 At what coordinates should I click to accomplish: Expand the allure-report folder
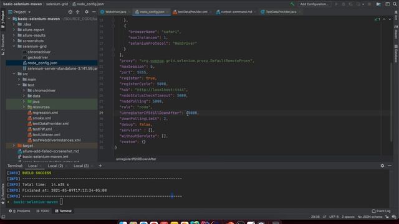click(14, 30)
